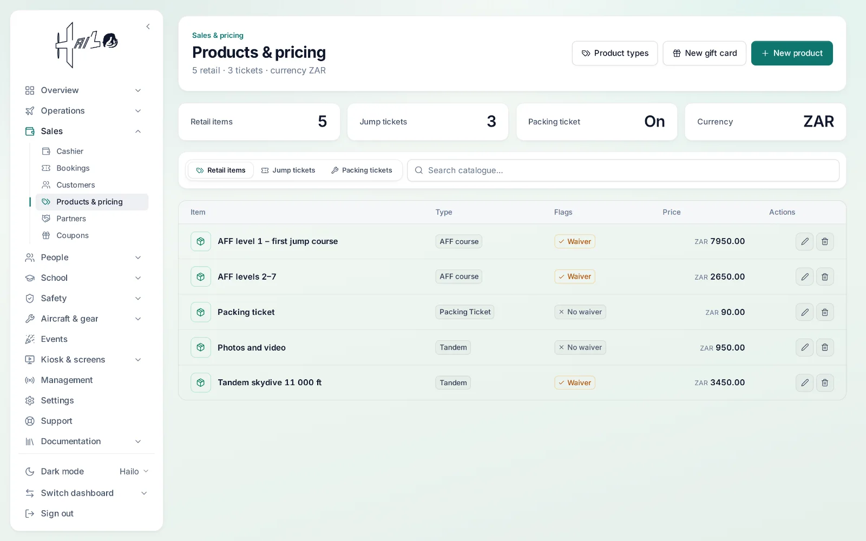Collapse the sidebar with the chevron icon
The image size is (866, 541).
point(148,27)
